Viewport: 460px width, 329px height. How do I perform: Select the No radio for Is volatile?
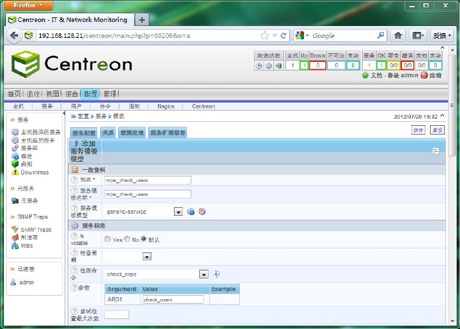[x=127, y=239]
